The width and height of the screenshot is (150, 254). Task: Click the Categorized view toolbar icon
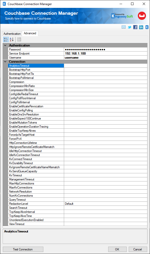(x=6, y=40)
